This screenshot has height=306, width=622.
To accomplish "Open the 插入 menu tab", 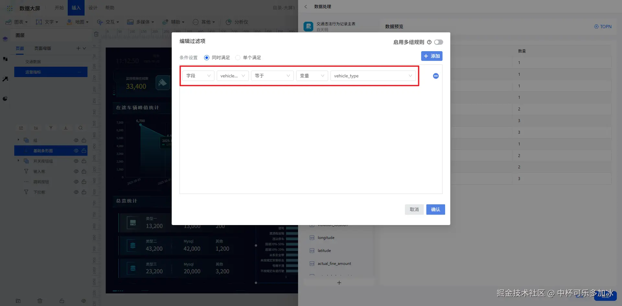I will pyautogui.click(x=76, y=8).
